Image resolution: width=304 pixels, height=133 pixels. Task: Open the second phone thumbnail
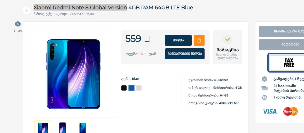tap(63, 127)
